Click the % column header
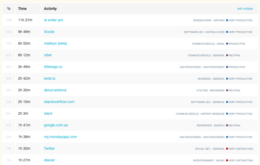The width and height of the screenshot is (260, 165). pyautogui.click(x=9, y=9)
